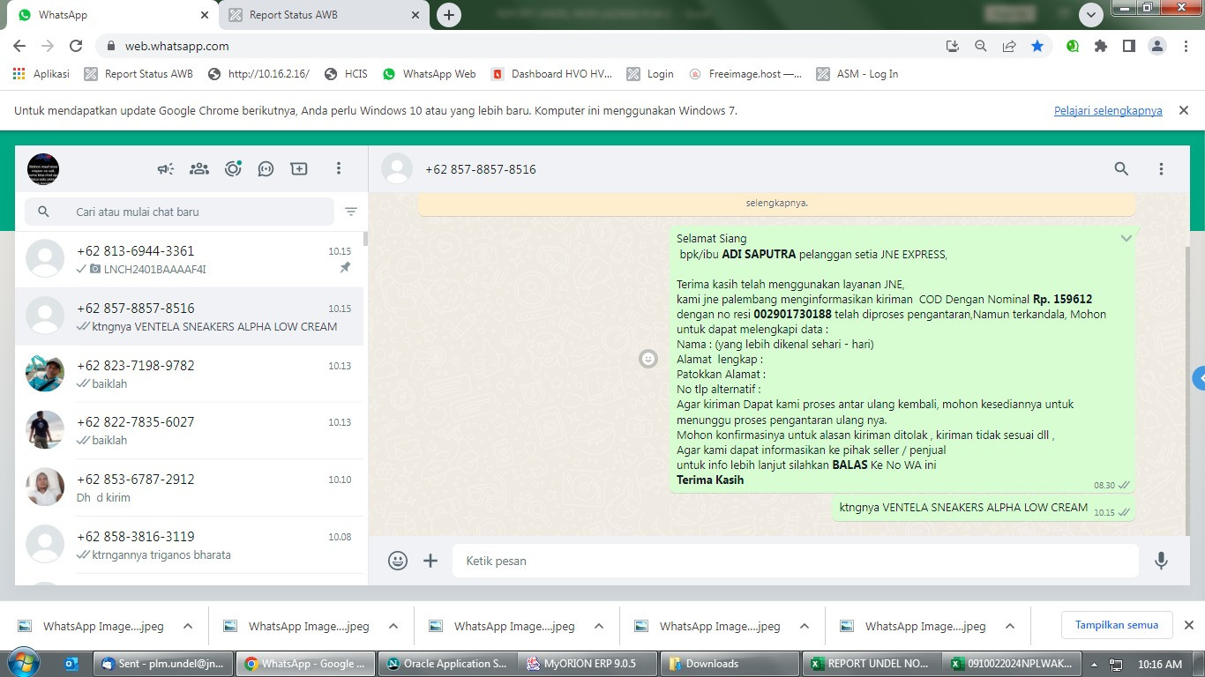This screenshot has height=677, width=1205.
Task: Open the Chrome three-dot menu
Action: click(x=1185, y=46)
